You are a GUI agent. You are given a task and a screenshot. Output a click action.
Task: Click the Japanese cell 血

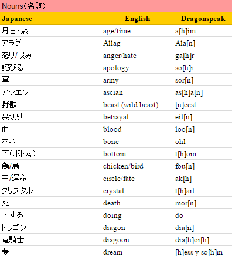click(x=50, y=129)
